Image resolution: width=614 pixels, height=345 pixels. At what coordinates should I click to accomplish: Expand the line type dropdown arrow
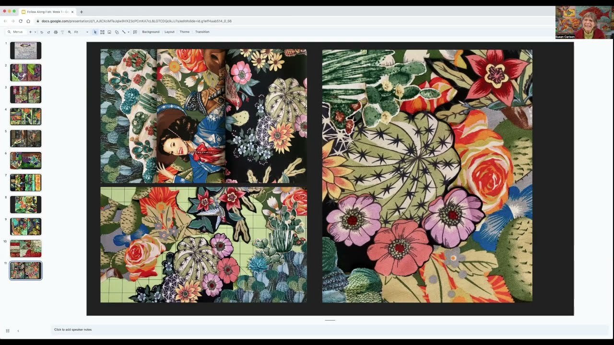128,32
